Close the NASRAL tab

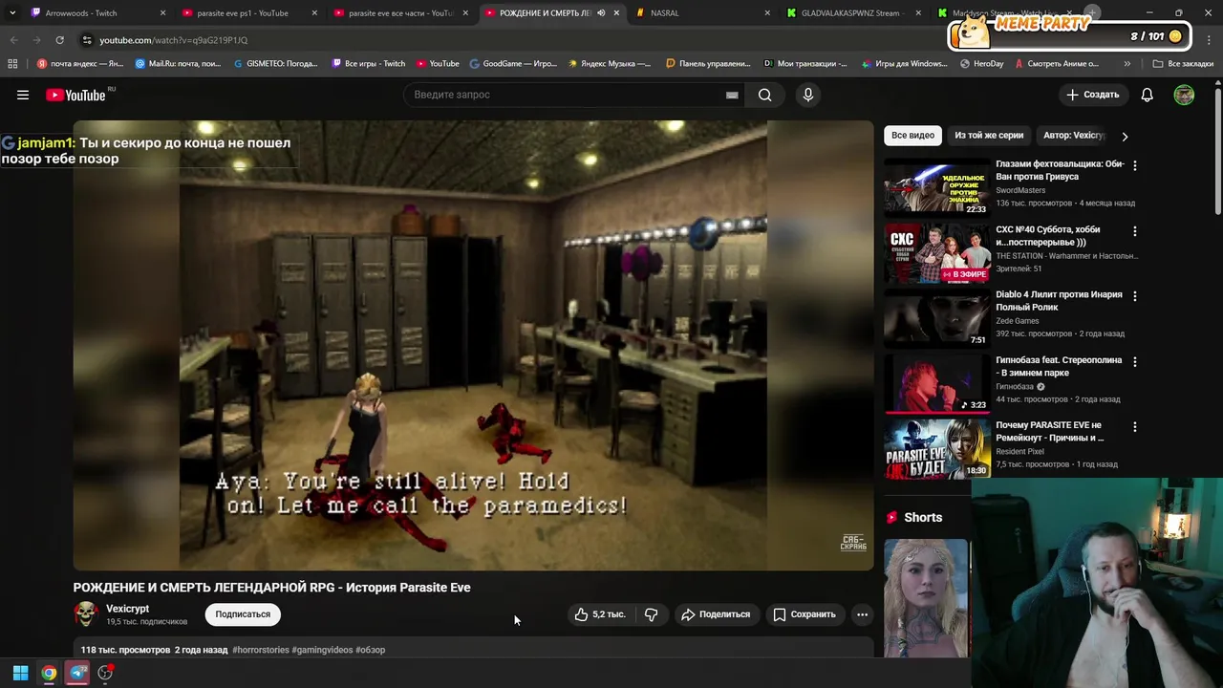[767, 13]
